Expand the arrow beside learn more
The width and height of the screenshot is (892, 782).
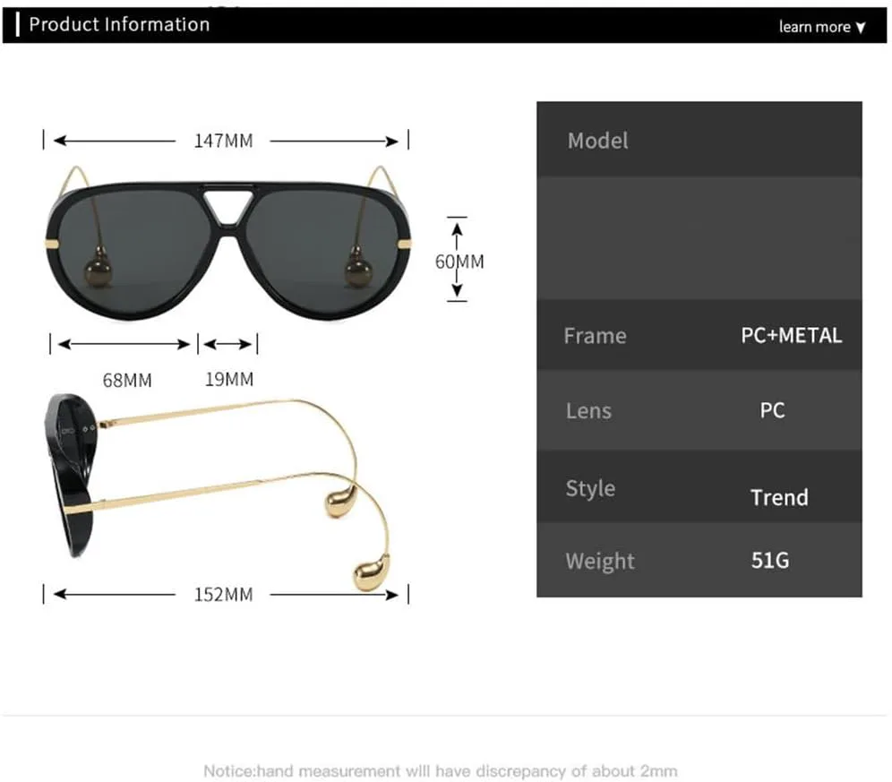point(862,28)
